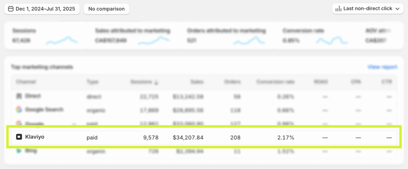Open the Conversion rate metric card
Viewport: 408px width, 169px height.
coord(315,36)
